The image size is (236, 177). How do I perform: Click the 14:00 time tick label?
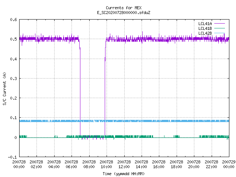141,167
